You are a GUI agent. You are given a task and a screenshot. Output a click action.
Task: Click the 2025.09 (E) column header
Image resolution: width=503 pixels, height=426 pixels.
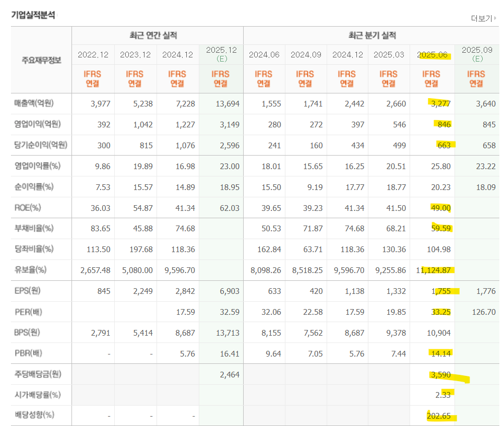(477, 54)
